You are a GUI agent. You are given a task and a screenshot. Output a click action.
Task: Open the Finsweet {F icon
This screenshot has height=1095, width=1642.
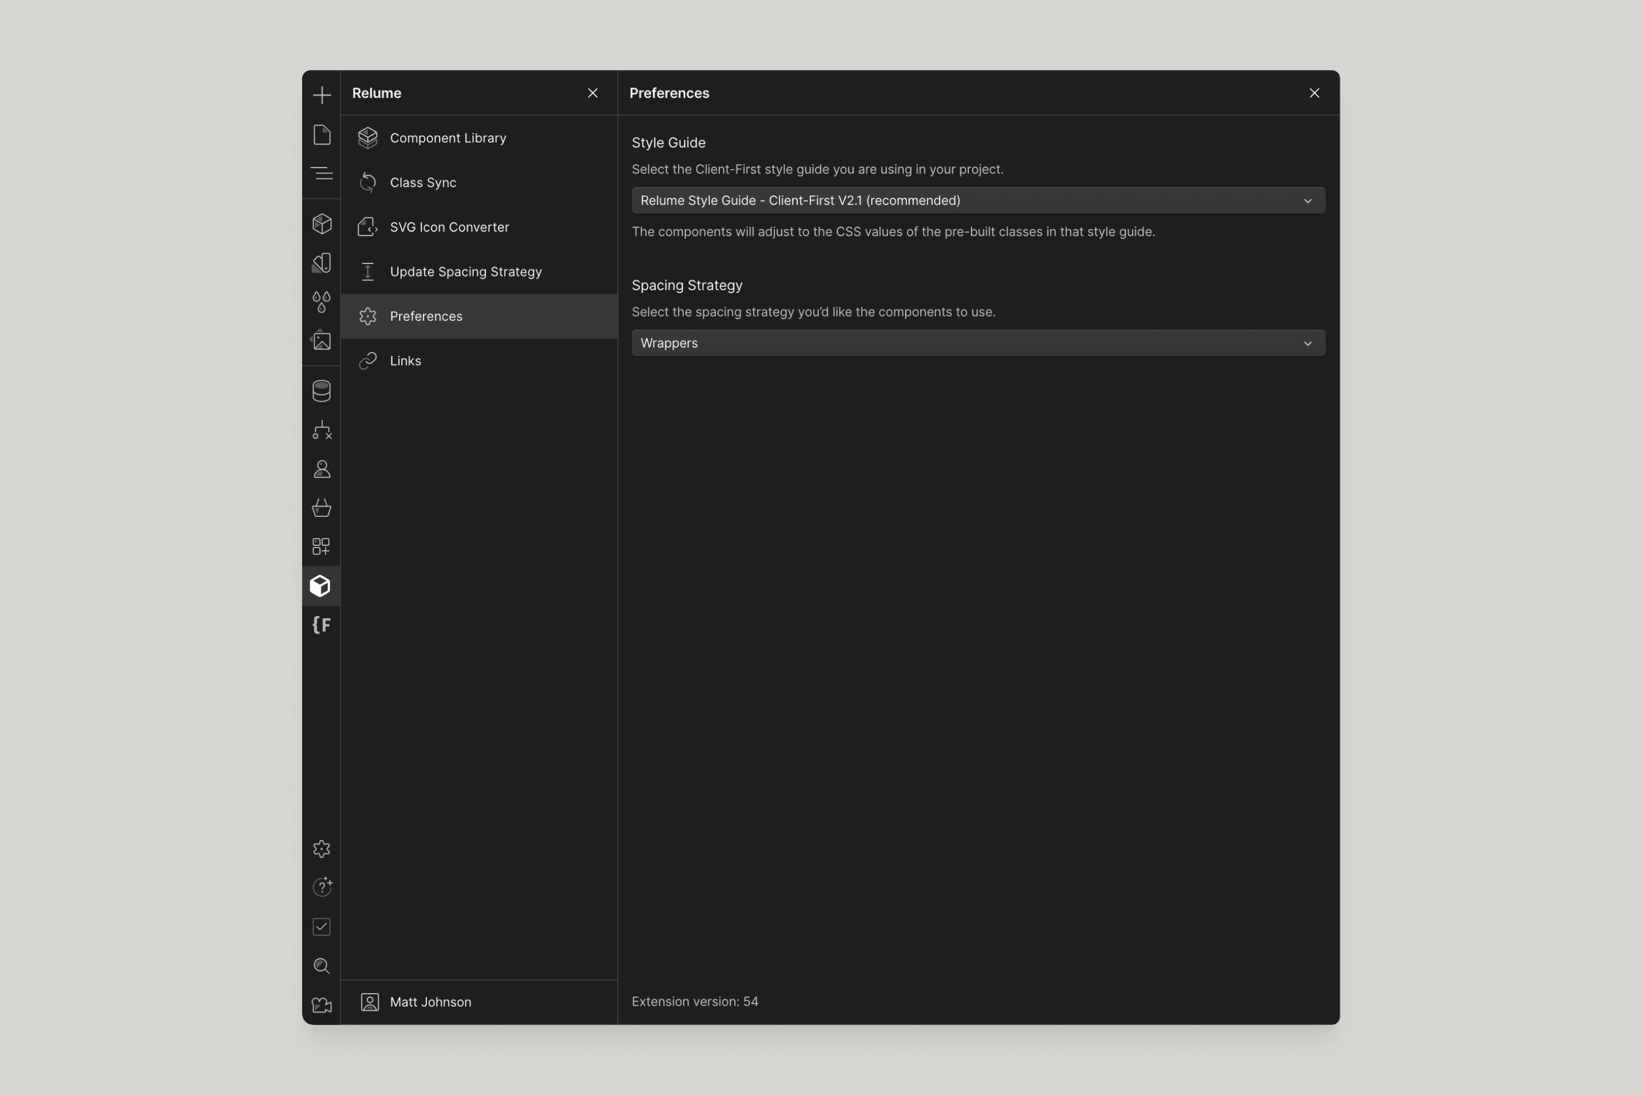click(x=322, y=625)
